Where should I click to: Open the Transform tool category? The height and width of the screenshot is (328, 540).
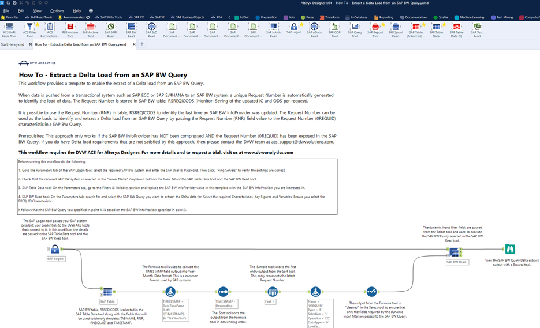point(329,17)
